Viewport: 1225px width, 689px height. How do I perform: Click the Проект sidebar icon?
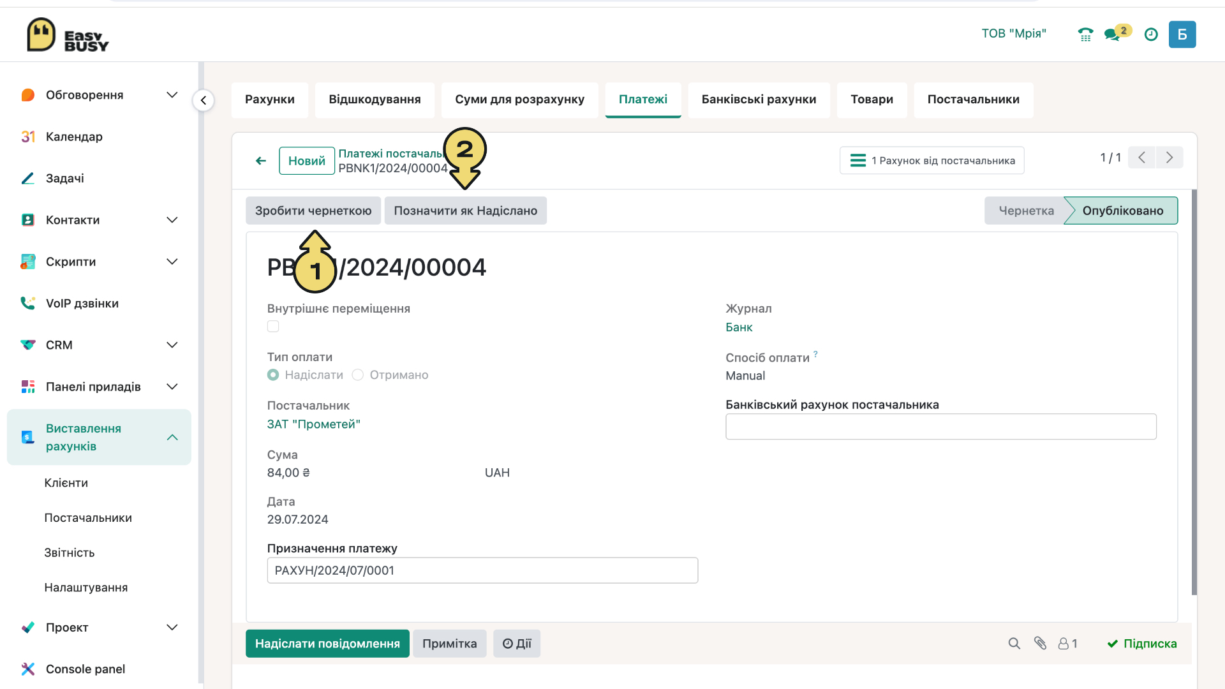pos(28,628)
